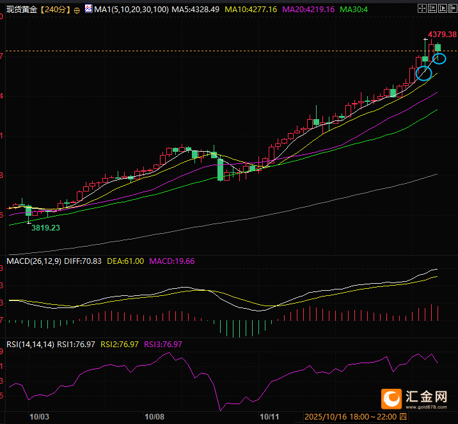Click the 2025/10/16 18:00~22:00 time label

351,416
